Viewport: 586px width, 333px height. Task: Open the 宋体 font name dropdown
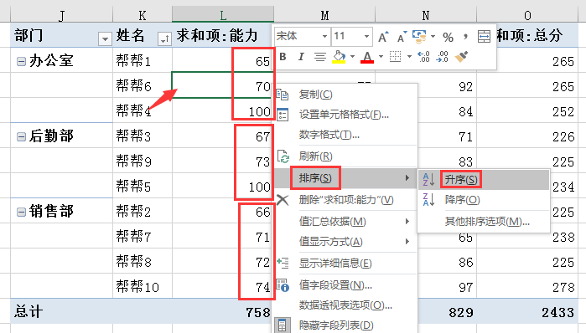click(324, 37)
